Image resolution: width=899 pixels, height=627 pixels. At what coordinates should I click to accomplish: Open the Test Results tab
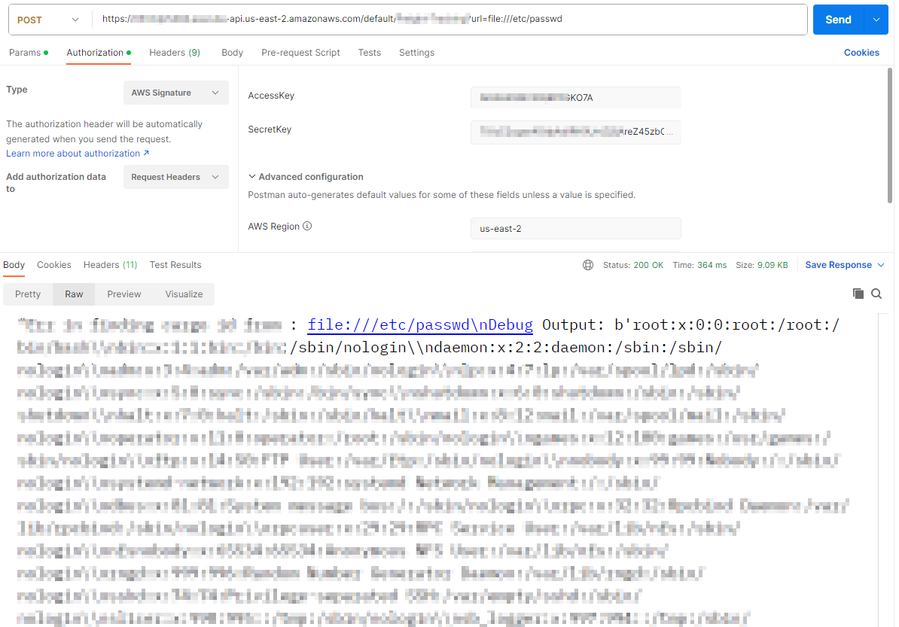click(175, 265)
